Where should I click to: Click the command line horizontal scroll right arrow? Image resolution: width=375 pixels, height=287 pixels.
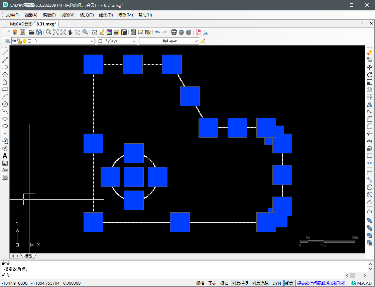coord(365,275)
